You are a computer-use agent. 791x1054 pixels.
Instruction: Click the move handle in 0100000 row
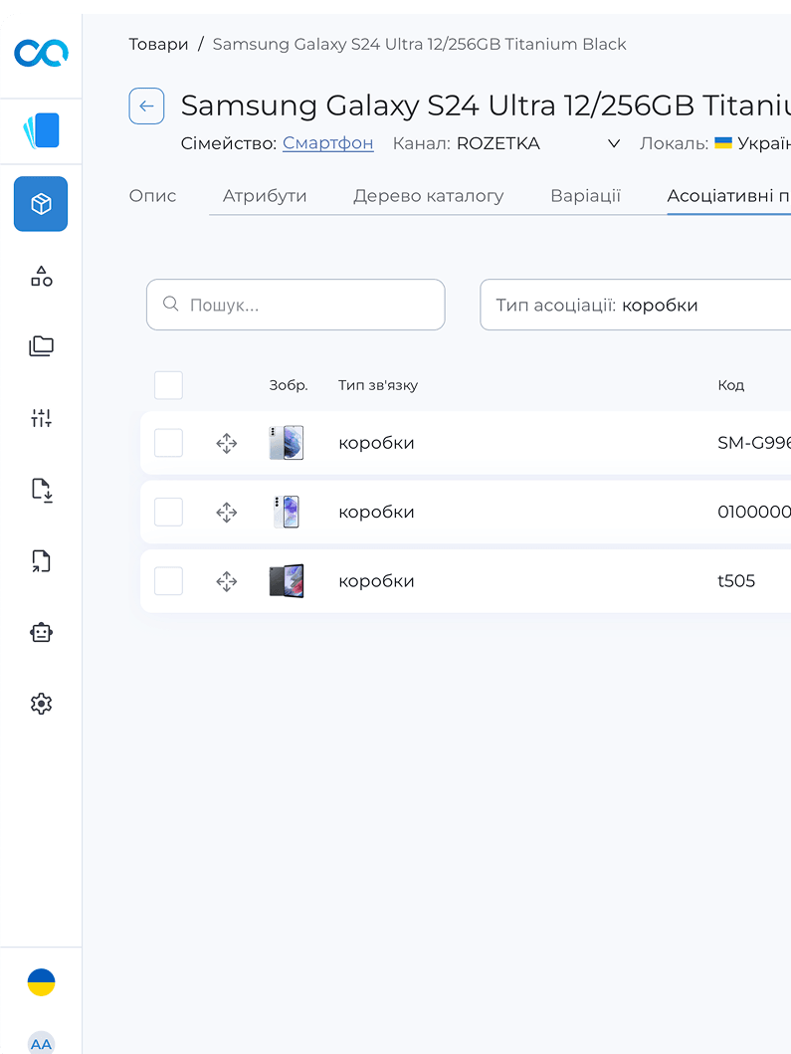click(x=227, y=513)
